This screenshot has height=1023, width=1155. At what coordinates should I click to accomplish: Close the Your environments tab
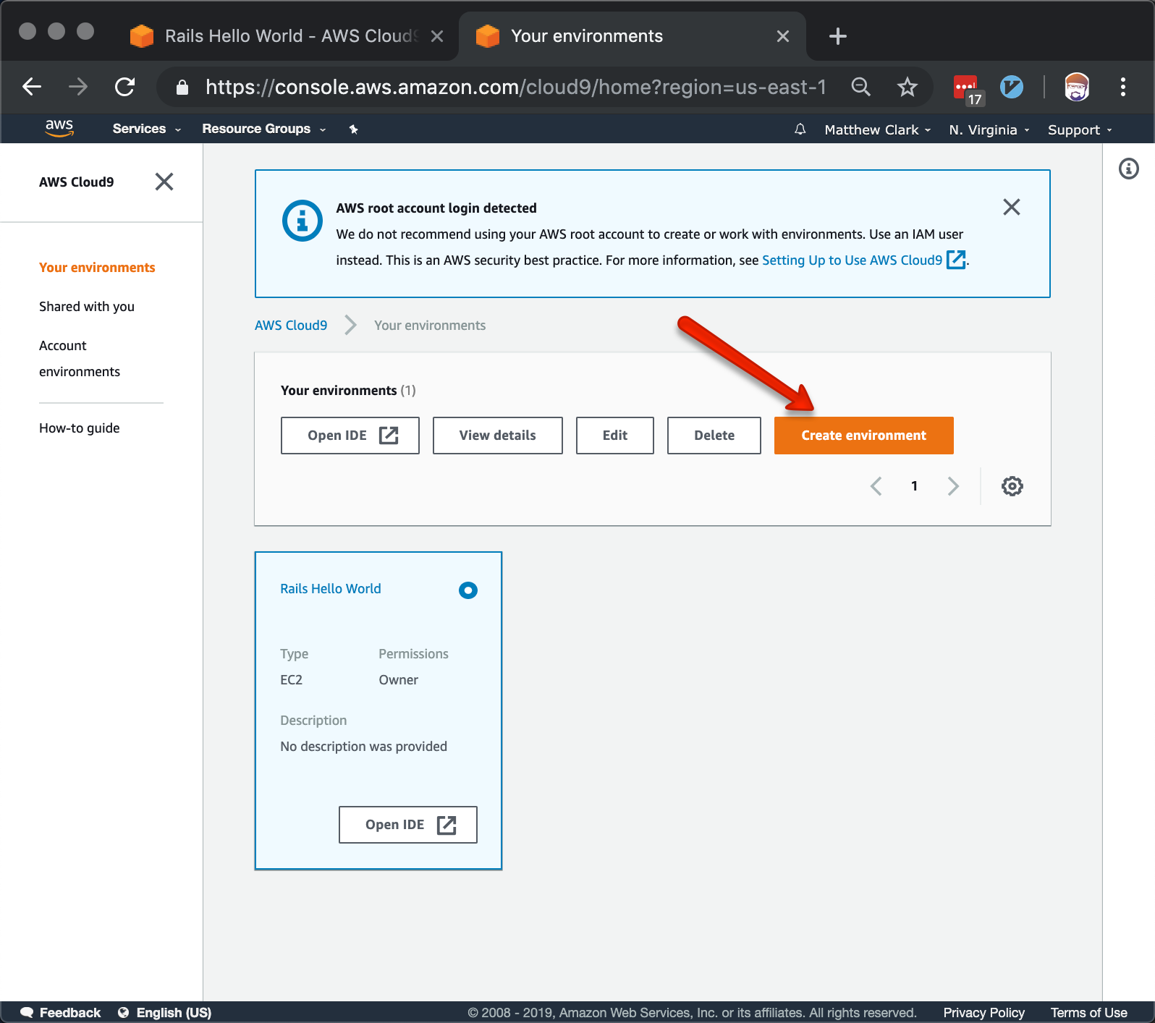pyautogui.click(x=782, y=36)
